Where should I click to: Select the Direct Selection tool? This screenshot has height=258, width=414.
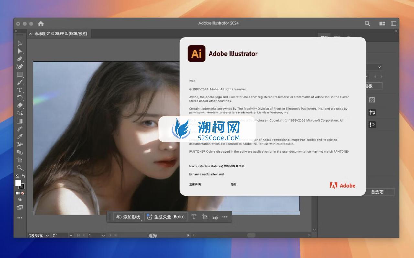click(x=20, y=51)
